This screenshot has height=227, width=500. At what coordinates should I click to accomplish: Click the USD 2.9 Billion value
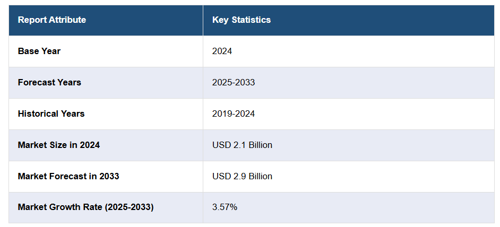click(242, 176)
